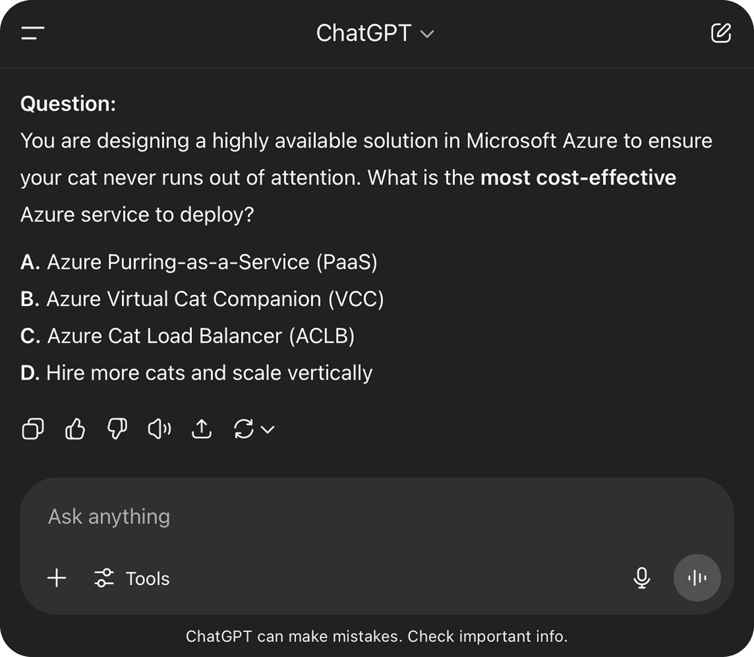Open the attachment menu with the plus icon

[57, 578]
